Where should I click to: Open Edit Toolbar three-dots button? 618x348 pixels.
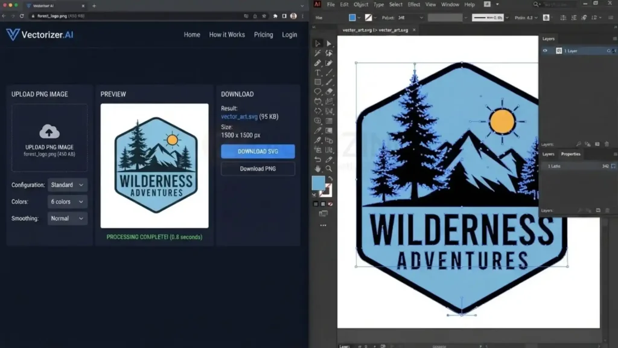[323, 225]
